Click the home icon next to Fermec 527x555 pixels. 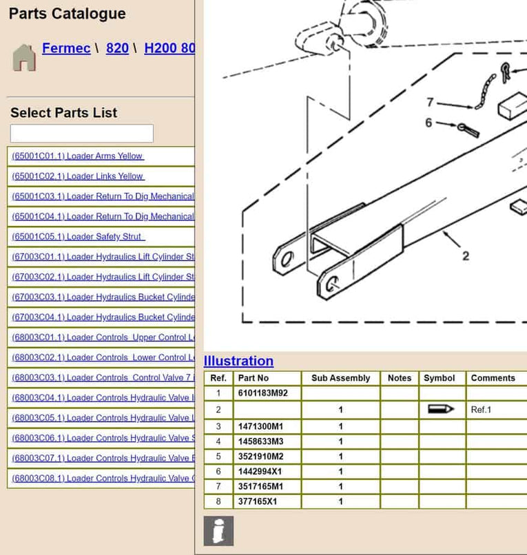tap(24, 57)
